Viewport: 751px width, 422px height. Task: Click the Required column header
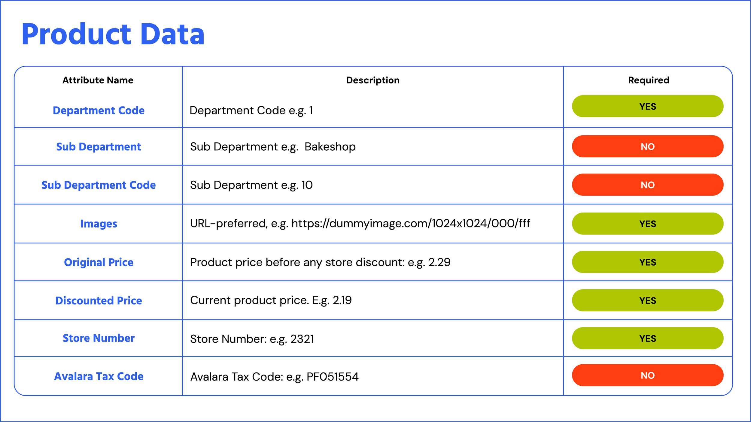[x=649, y=80]
